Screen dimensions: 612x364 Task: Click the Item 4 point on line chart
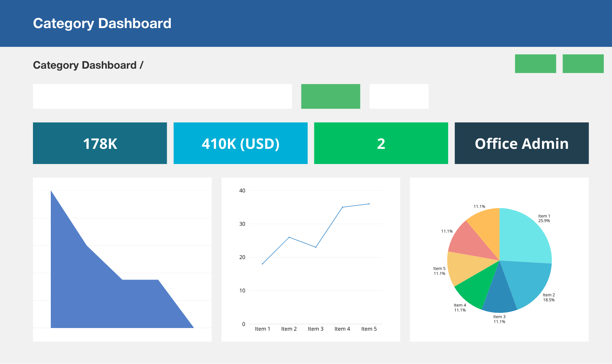[x=343, y=207]
